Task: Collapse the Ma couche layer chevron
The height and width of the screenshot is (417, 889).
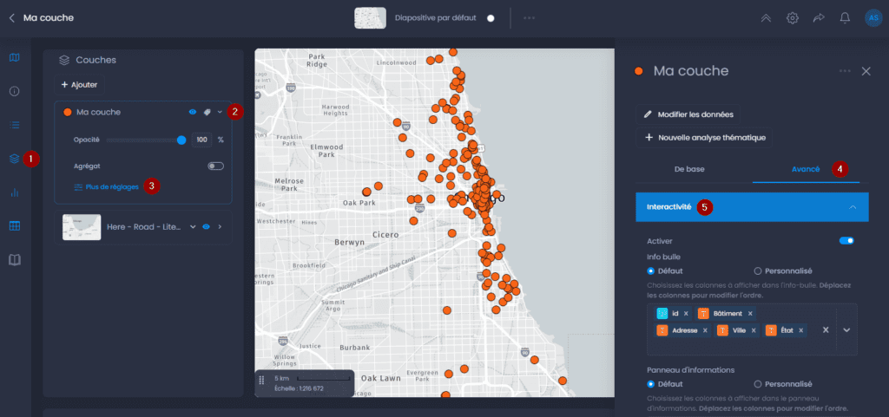Action: [x=220, y=112]
